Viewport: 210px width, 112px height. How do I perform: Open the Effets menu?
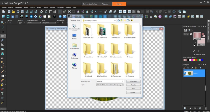point(39,8)
